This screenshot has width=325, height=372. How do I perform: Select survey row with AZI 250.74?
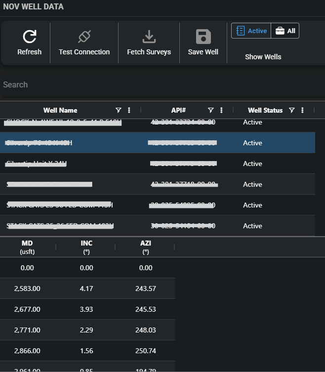click(x=87, y=351)
